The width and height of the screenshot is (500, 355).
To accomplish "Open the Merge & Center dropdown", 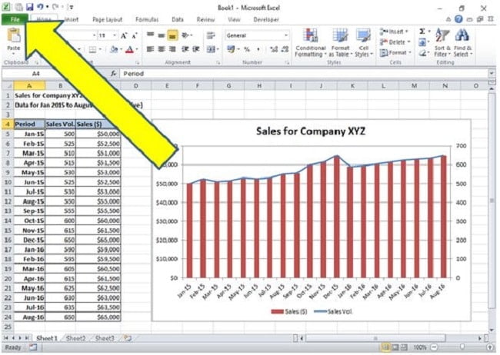I will [x=218, y=49].
